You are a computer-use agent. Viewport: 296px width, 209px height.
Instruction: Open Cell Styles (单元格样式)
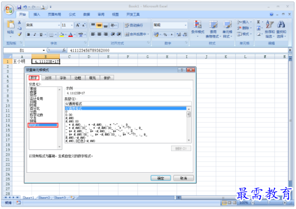pyautogui.click(x=228, y=29)
